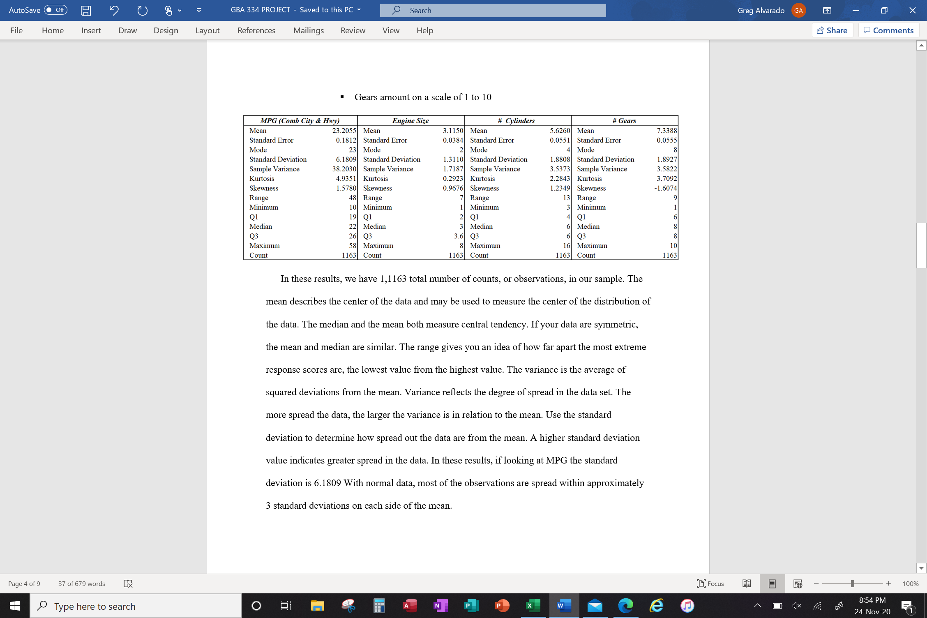Switch to Web Layout view
Viewport: 927px width, 618px height.
click(798, 583)
